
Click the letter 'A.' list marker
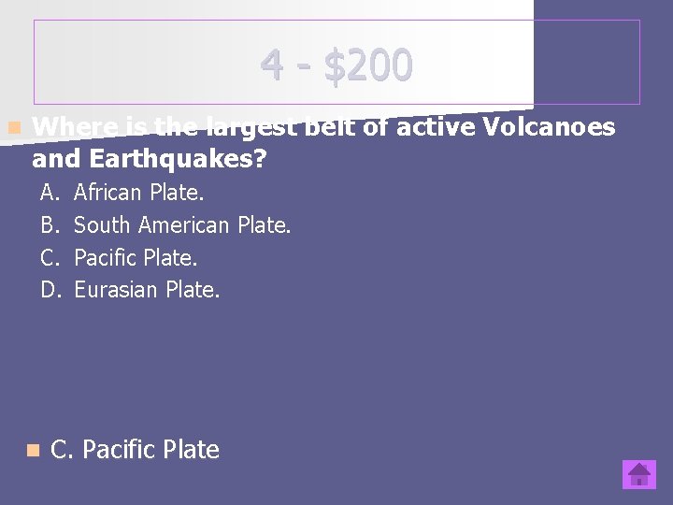pyautogui.click(x=50, y=192)
